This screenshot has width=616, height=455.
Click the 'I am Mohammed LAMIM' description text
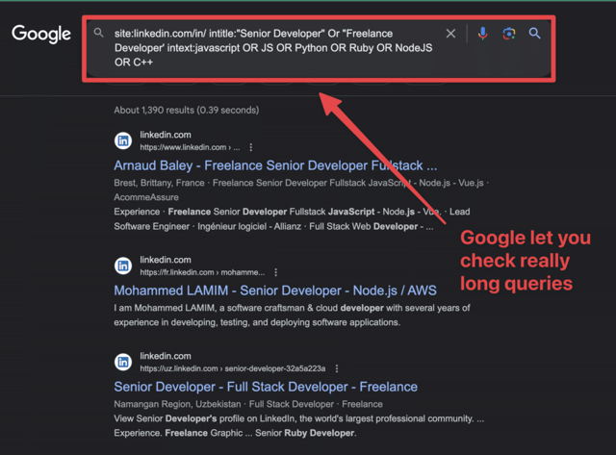click(292, 308)
